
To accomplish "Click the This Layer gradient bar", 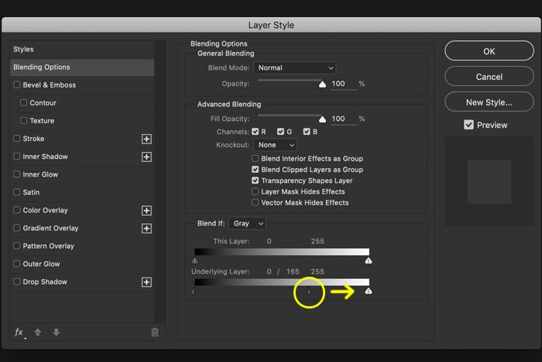I will click(282, 252).
